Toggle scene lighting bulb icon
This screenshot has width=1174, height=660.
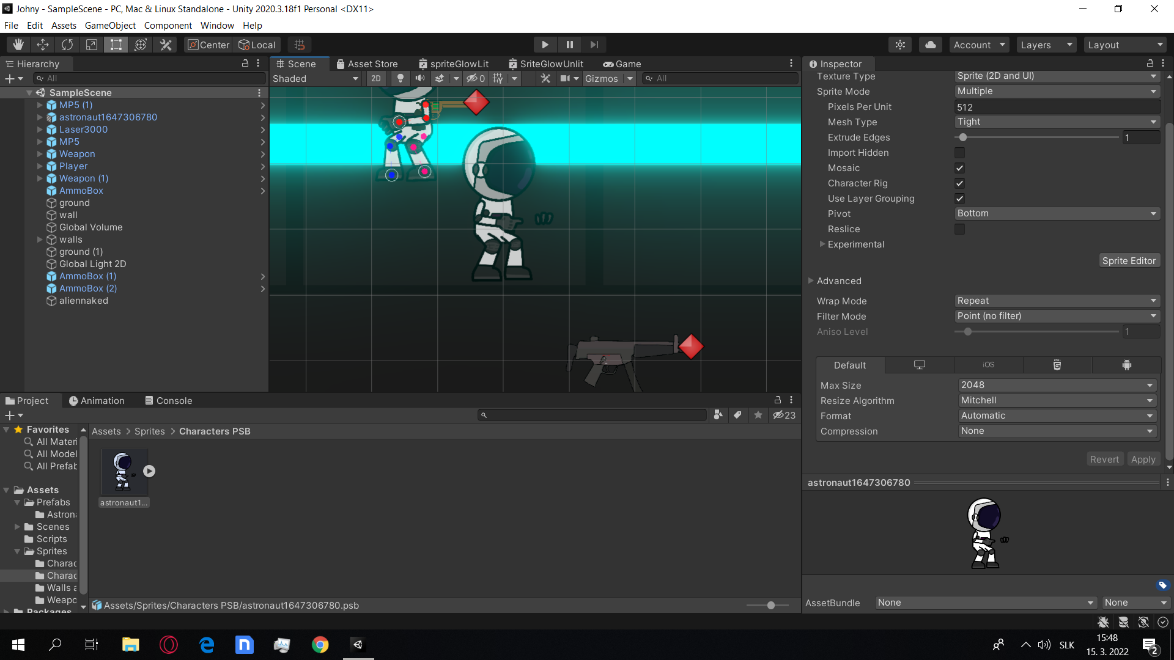[401, 78]
